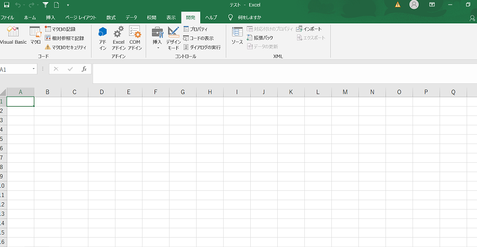This screenshot has width=477, height=247.
Task: Switch to the 数式 (Formulas) tab
Action: click(111, 17)
